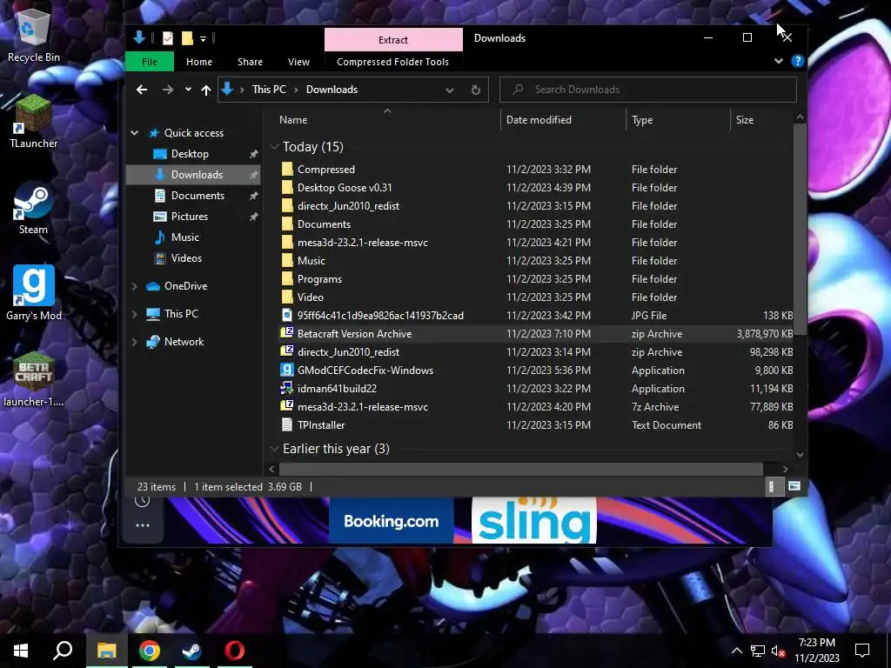Open the Recent locations dropdown arrow
This screenshot has height=668, width=891.
(x=188, y=90)
